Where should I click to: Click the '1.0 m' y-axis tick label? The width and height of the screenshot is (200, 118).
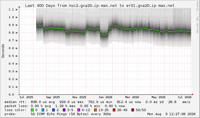(13, 17)
